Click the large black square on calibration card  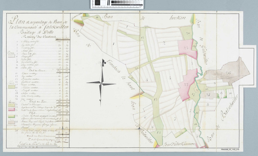[x=98, y=4]
